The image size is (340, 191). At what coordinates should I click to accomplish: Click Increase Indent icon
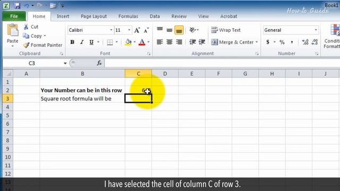point(202,42)
